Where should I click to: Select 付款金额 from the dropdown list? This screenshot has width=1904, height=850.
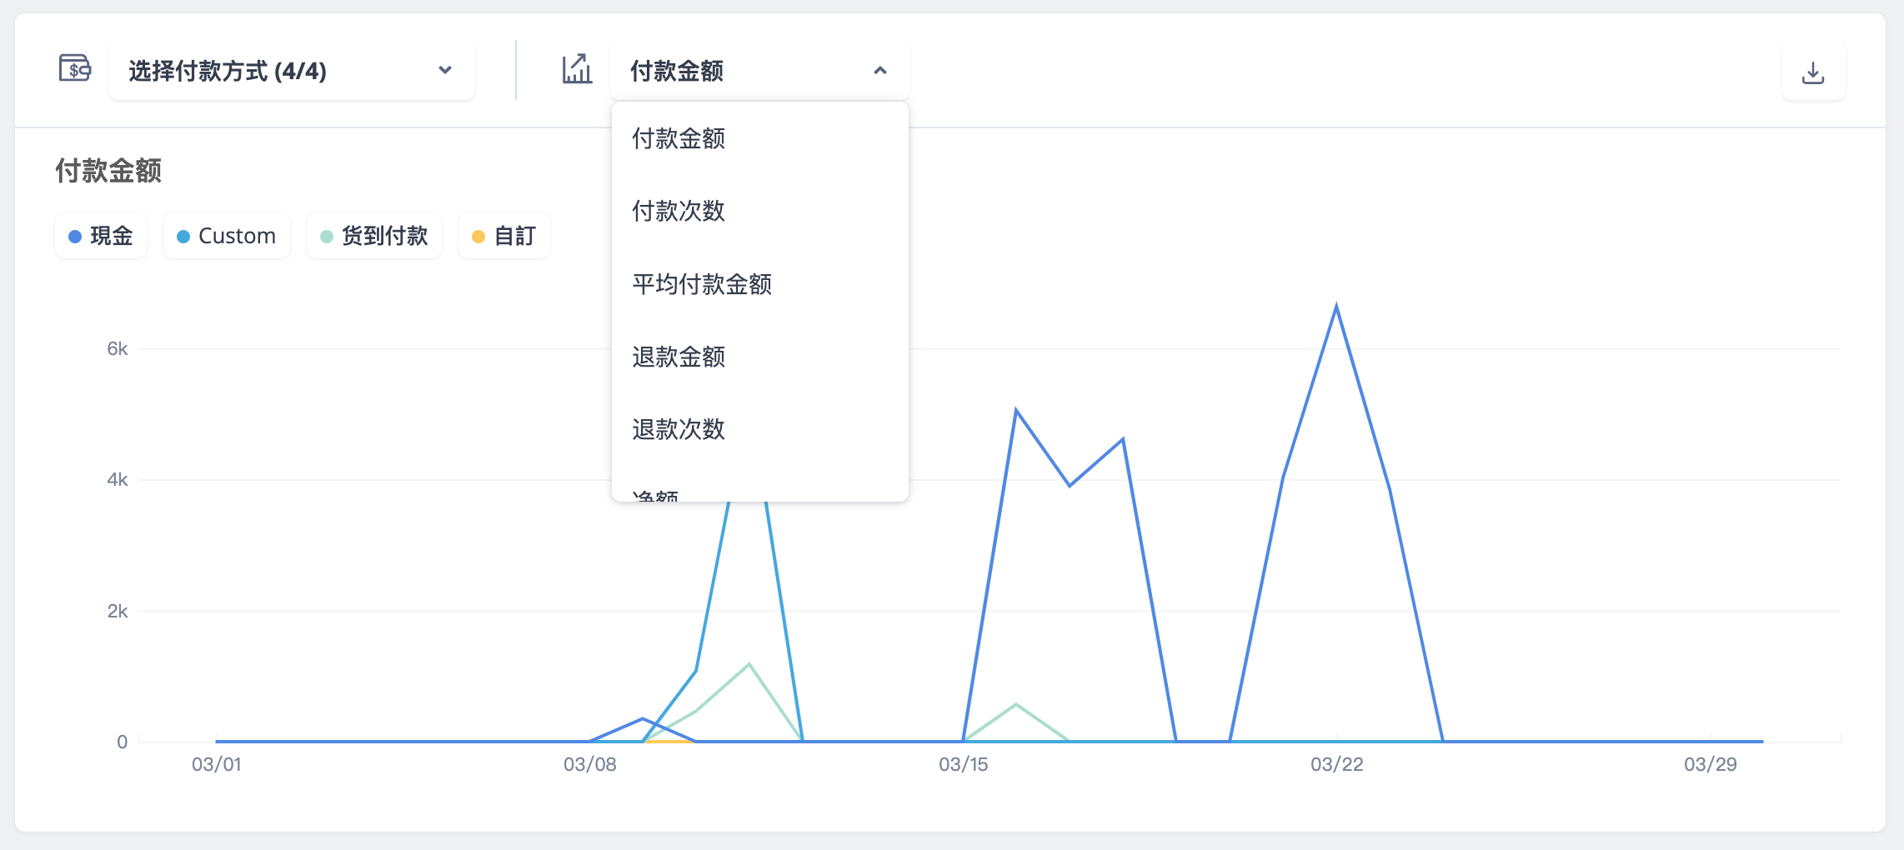759,138
